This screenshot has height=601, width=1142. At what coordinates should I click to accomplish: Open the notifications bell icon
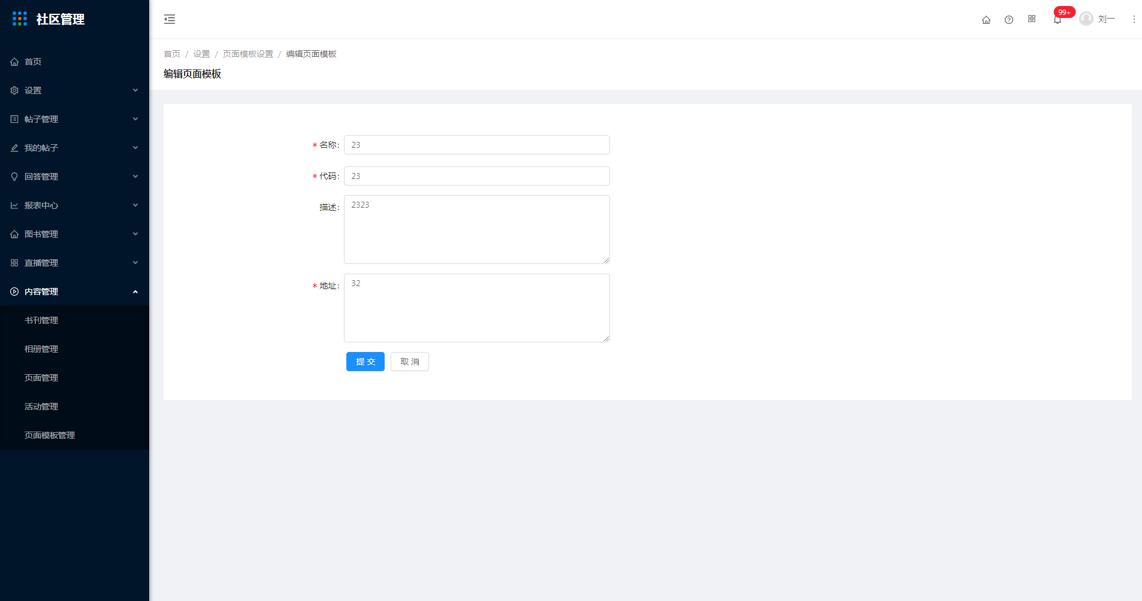tap(1058, 20)
